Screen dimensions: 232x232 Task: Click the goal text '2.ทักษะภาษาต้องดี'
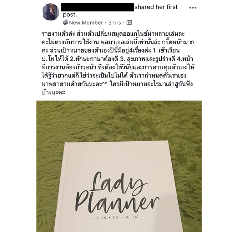(94, 59)
